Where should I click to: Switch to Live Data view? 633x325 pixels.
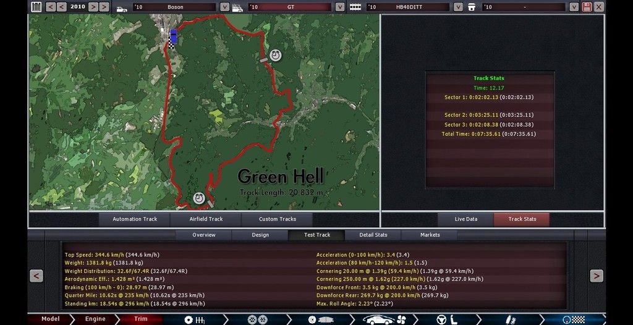466,219
